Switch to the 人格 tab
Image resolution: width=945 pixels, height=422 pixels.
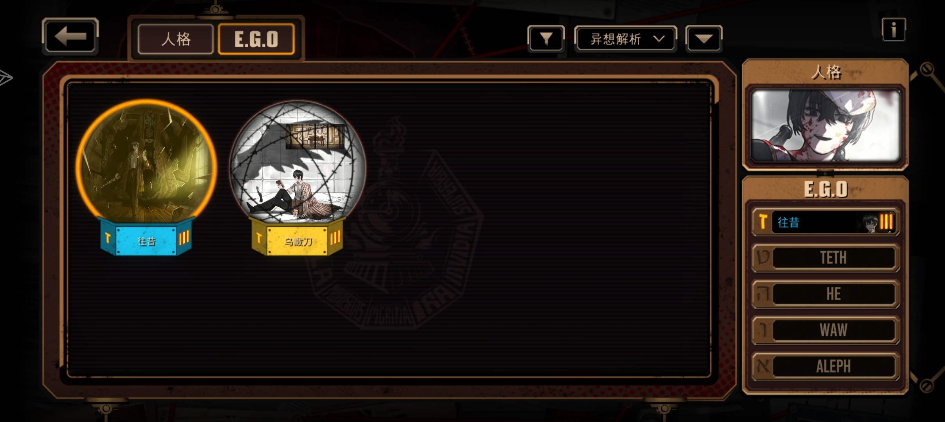pyautogui.click(x=176, y=39)
